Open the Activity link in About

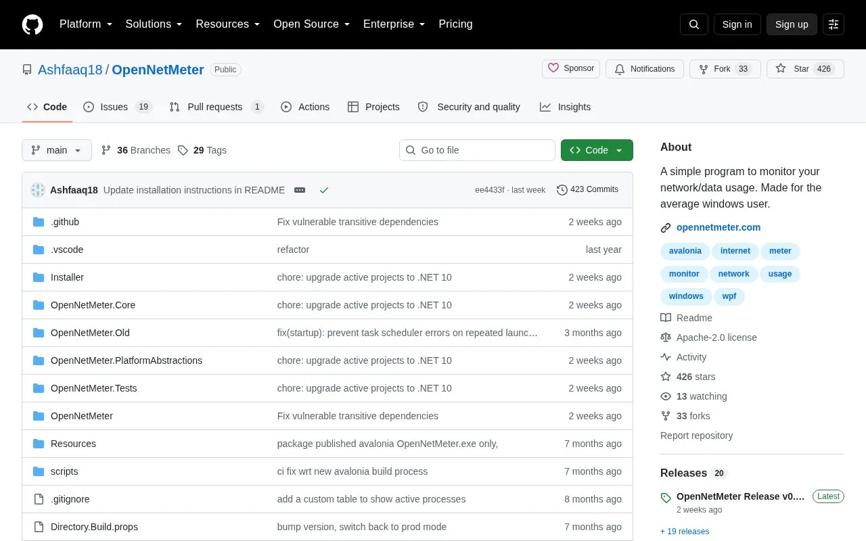click(x=683, y=357)
